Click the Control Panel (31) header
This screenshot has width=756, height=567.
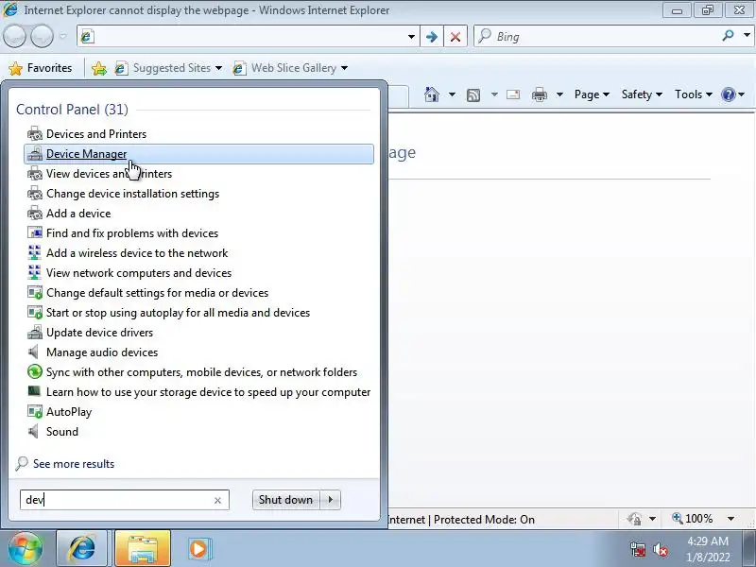tap(72, 110)
